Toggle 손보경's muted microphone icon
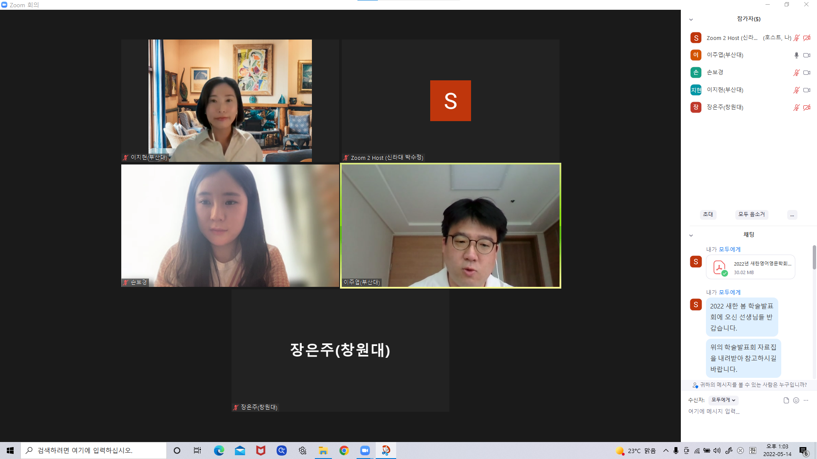This screenshot has width=817, height=459. [796, 73]
